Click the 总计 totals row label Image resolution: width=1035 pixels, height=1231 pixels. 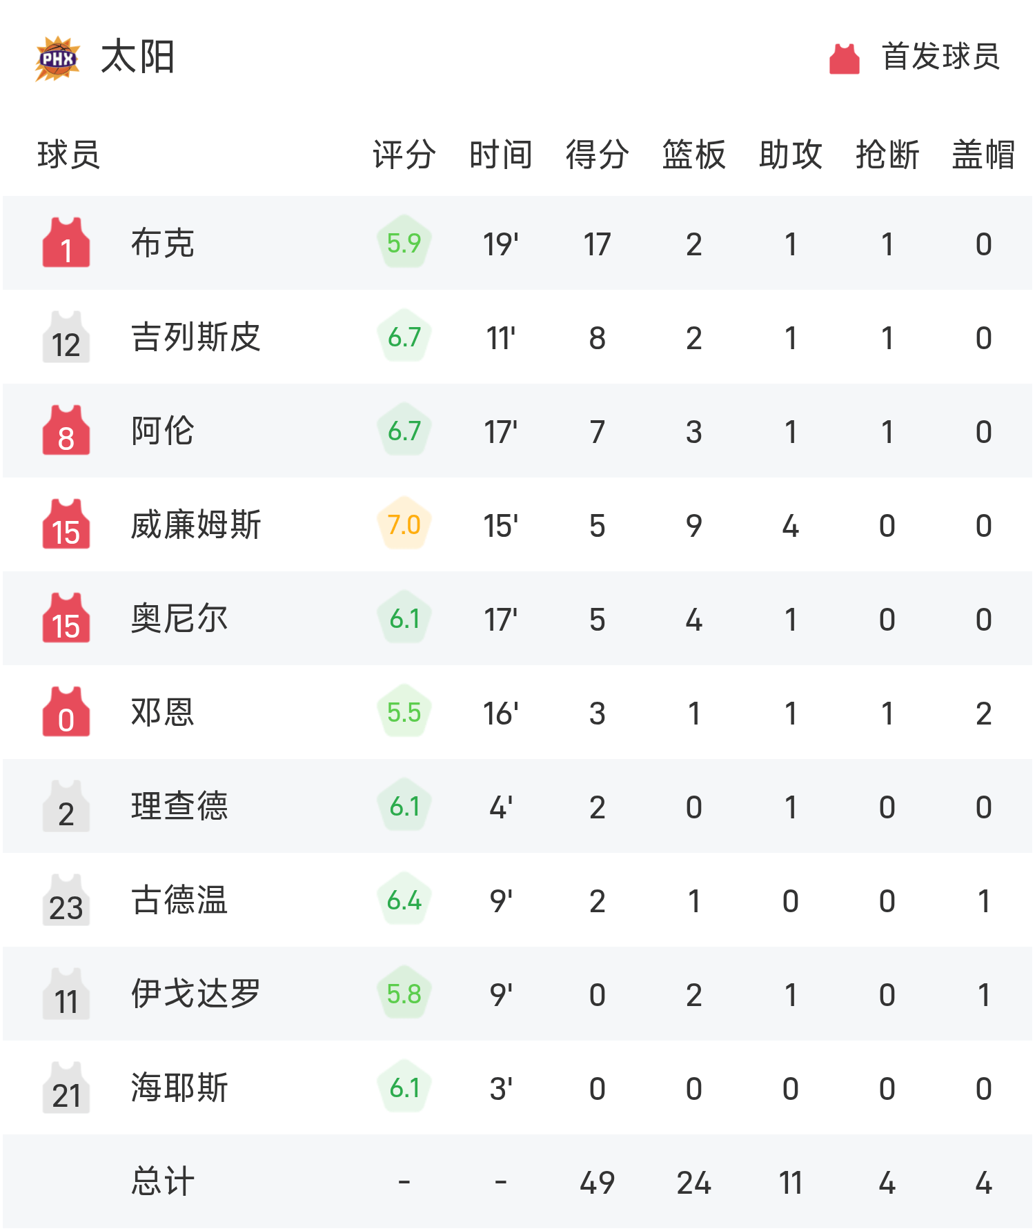[x=163, y=1181]
